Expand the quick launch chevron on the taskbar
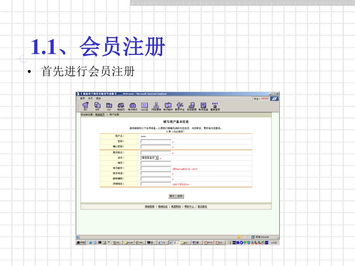The width and height of the screenshot is (355, 266). [x=109, y=242]
